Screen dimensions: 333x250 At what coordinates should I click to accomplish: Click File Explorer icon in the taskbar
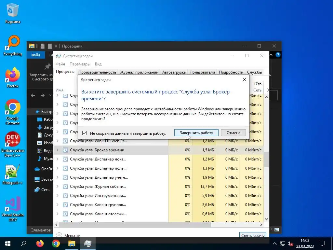72,243
